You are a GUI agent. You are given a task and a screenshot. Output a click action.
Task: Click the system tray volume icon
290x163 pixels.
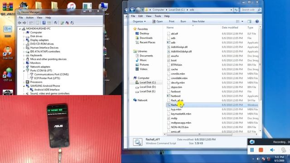[x=258, y=159]
